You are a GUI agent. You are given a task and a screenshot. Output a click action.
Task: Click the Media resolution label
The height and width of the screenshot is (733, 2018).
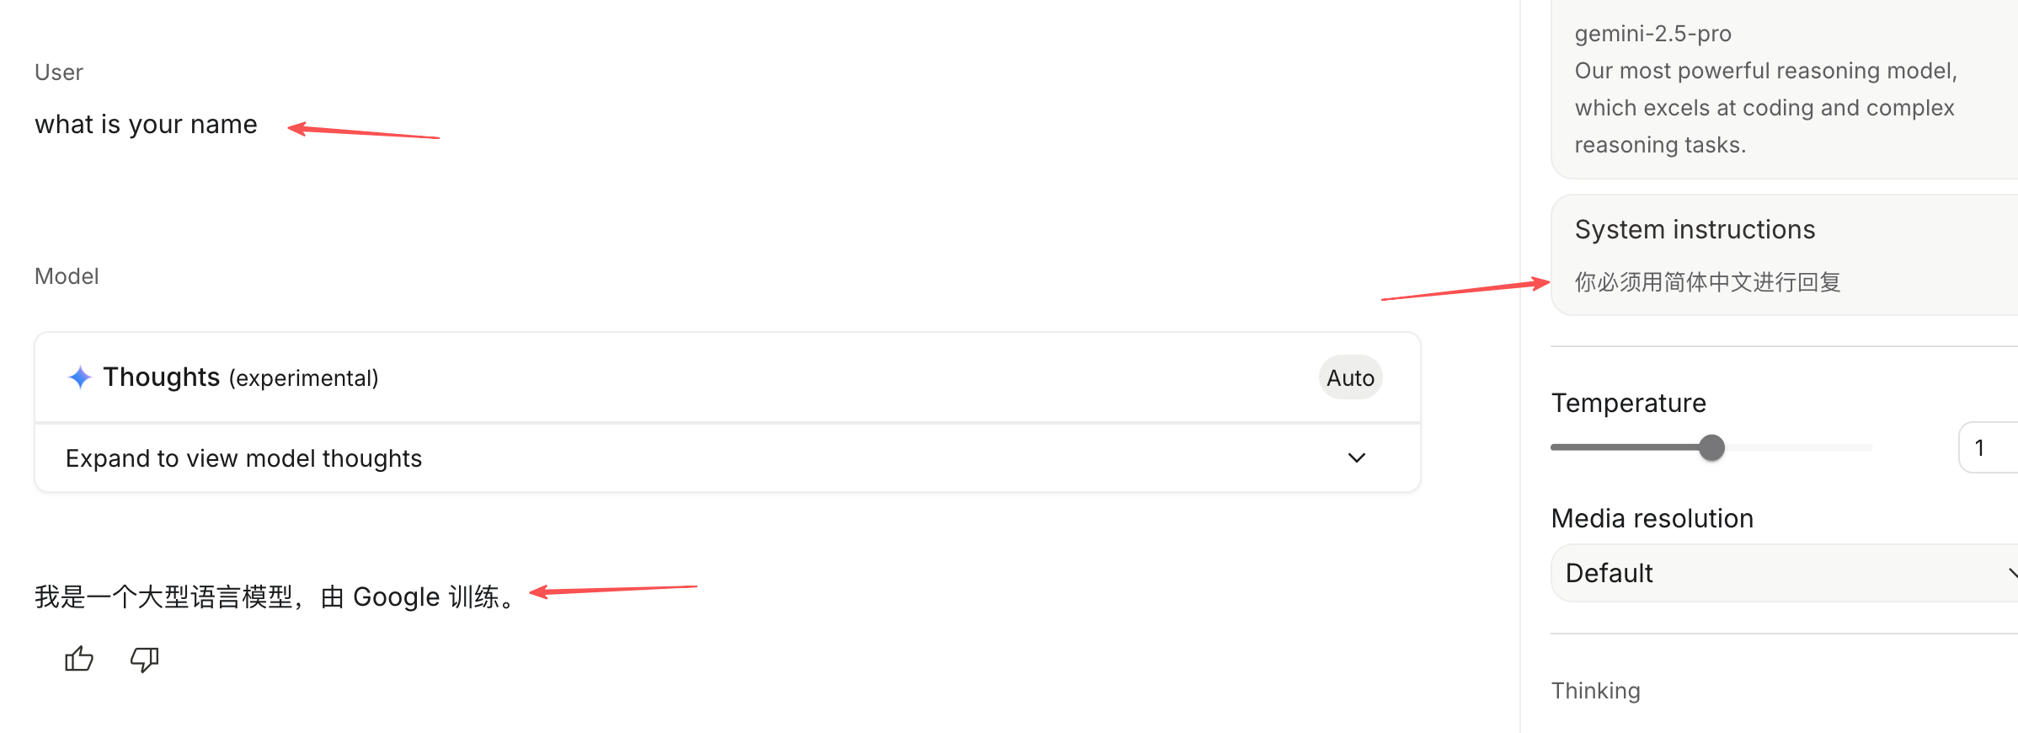pos(1652,519)
